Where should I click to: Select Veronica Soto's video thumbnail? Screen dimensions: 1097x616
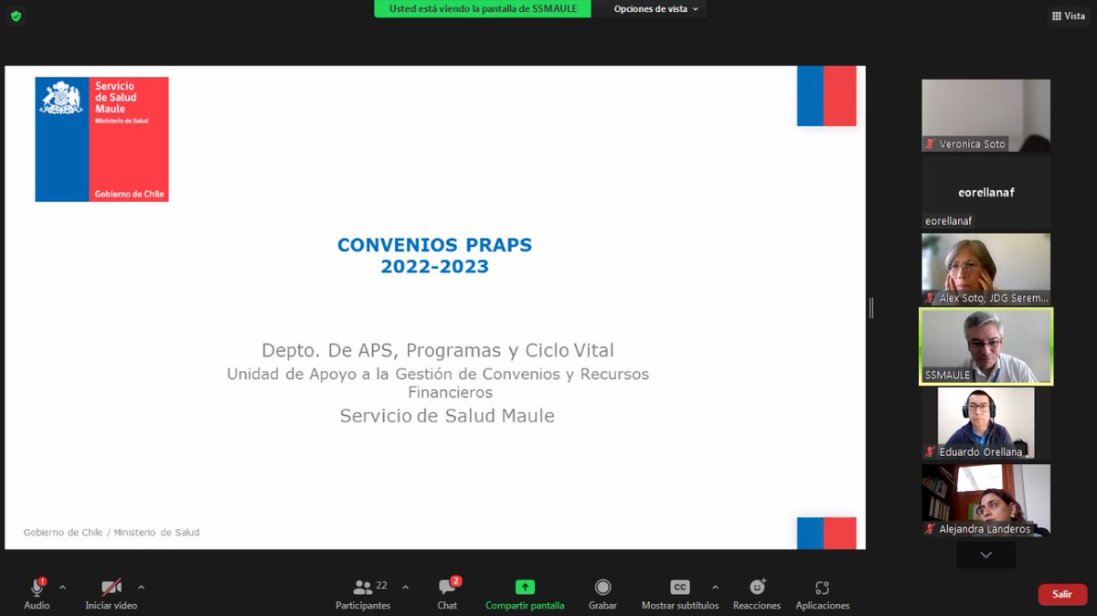pos(985,115)
